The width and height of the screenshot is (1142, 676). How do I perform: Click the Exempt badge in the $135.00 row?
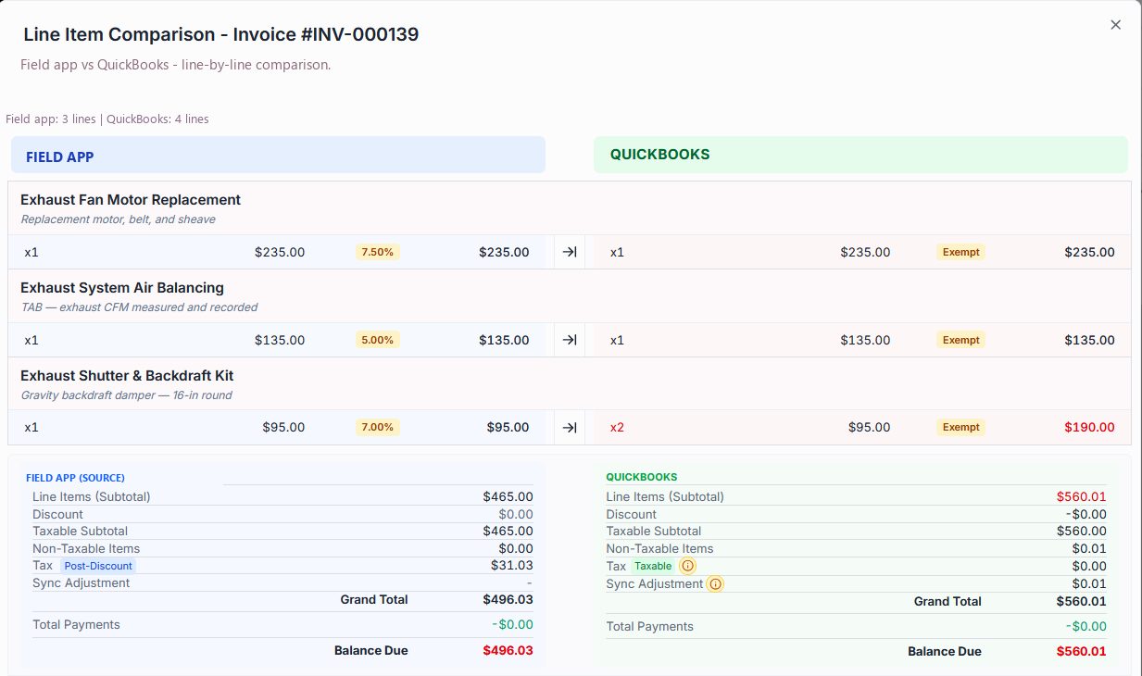[x=960, y=340]
